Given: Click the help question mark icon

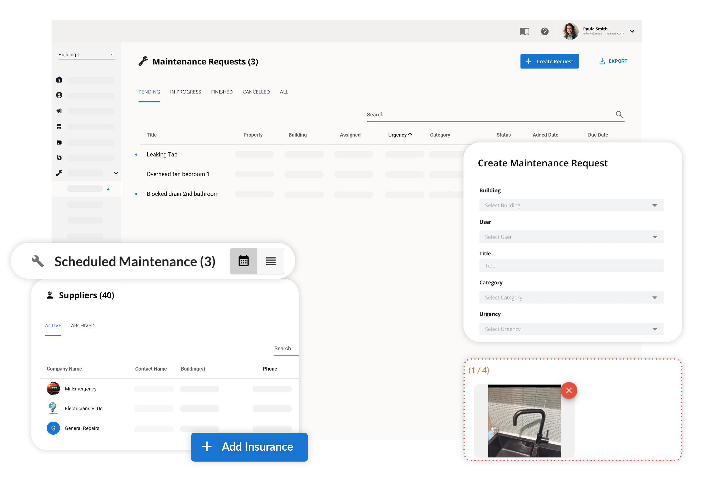Looking at the screenshot, I should tap(544, 31).
